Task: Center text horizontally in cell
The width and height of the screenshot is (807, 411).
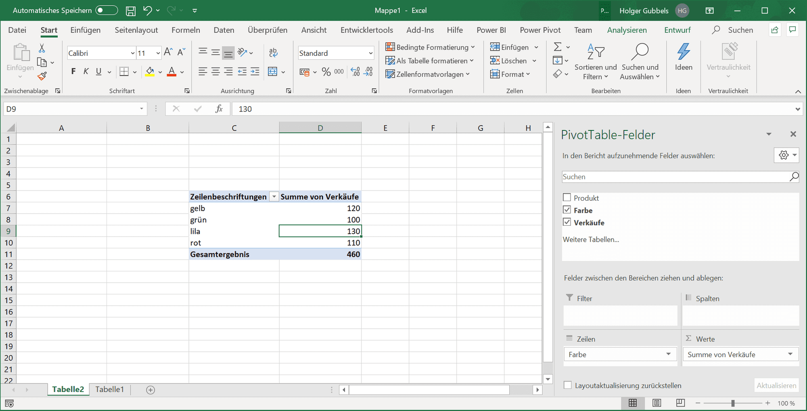Action: tap(215, 71)
